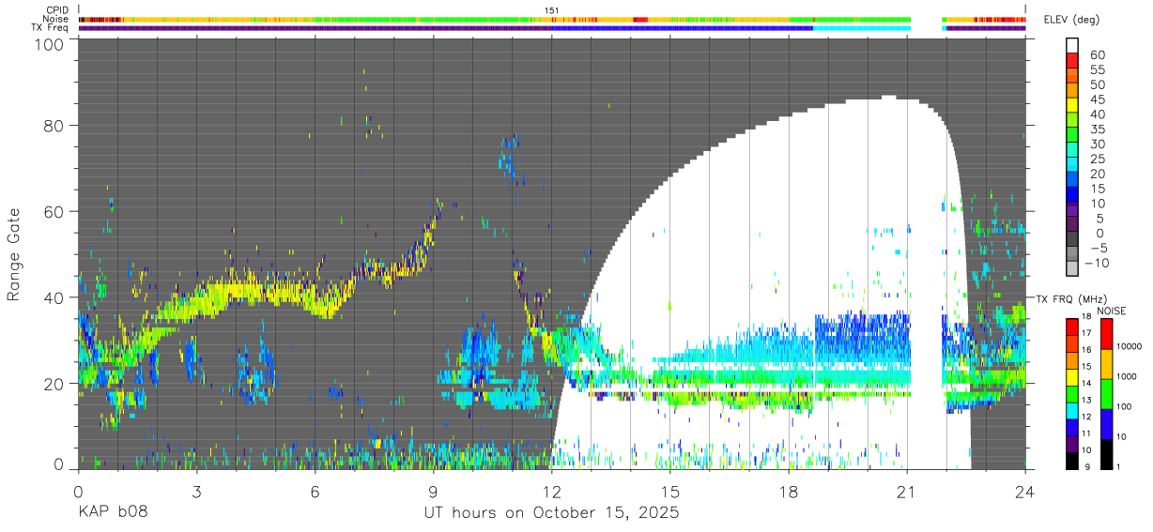Click the "UT hours on October 15, 2025" axis title
Screen dimensions: 1153x532
tap(551, 513)
